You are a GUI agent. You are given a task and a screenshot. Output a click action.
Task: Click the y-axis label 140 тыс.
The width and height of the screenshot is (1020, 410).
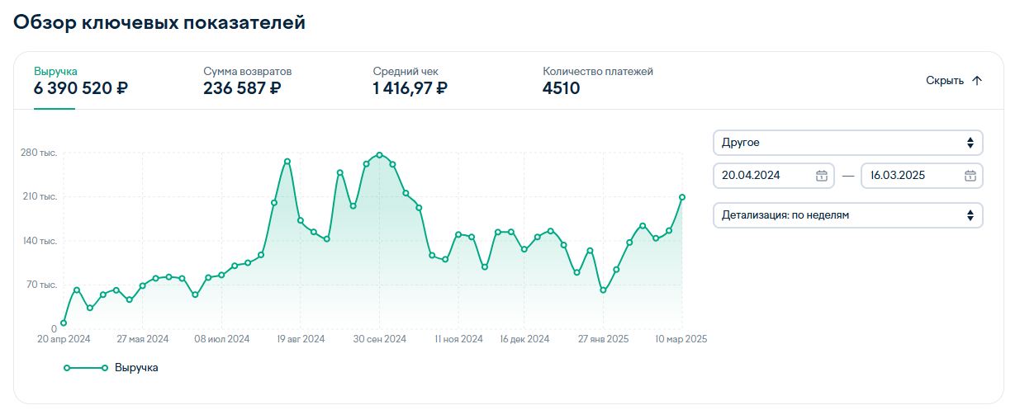[x=40, y=241]
